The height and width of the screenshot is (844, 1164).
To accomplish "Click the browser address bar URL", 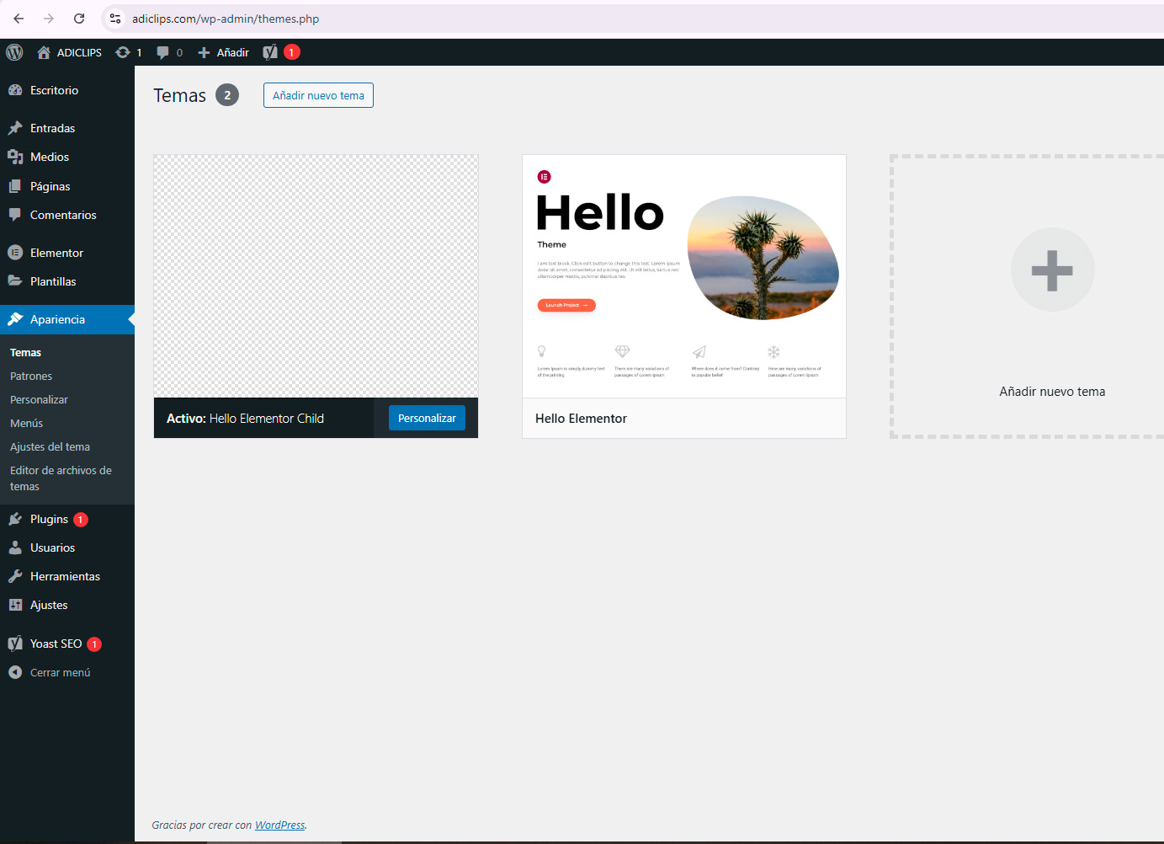I will (x=226, y=19).
